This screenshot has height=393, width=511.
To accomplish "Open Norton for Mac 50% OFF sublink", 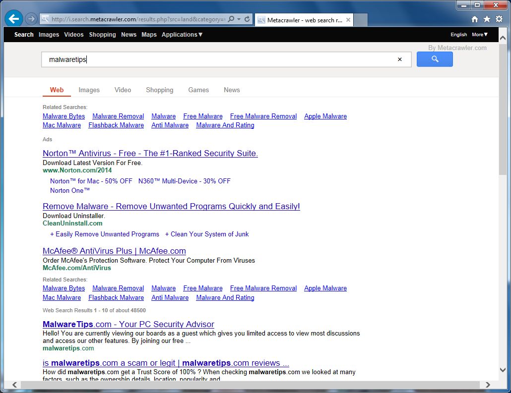I will coord(91,181).
